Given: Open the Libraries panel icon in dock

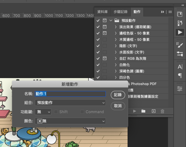Looking at the screenshot, I should 180,14.
